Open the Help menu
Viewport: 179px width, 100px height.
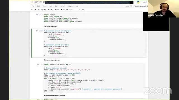(x=77, y=6)
